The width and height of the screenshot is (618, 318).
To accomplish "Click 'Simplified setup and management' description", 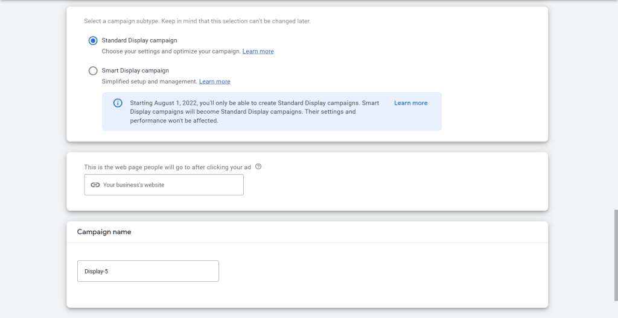I will click(x=149, y=82).
